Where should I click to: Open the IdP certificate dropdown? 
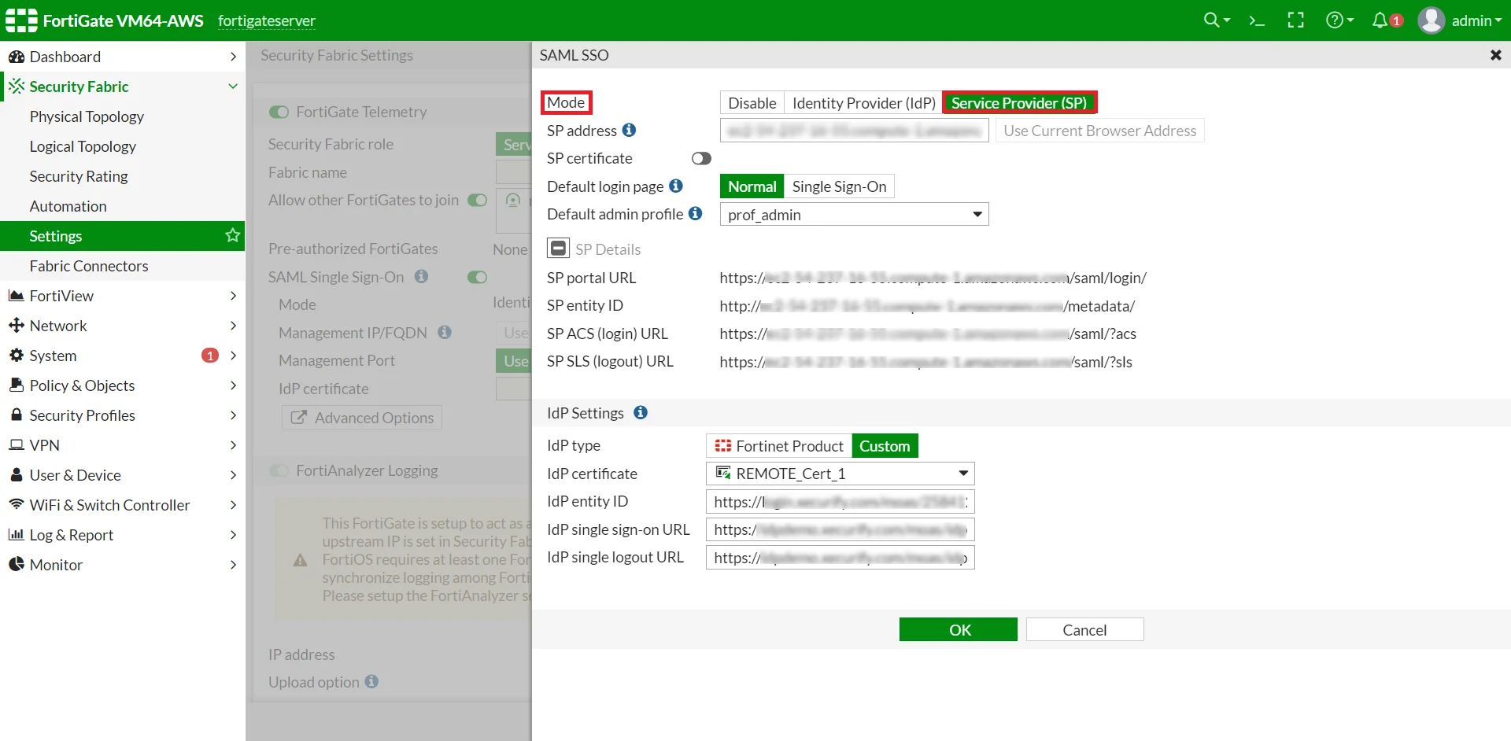pyautogui.click(x=962, y=474)
